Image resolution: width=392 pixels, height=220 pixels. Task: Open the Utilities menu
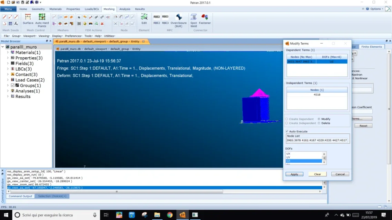tap(109, 36)
